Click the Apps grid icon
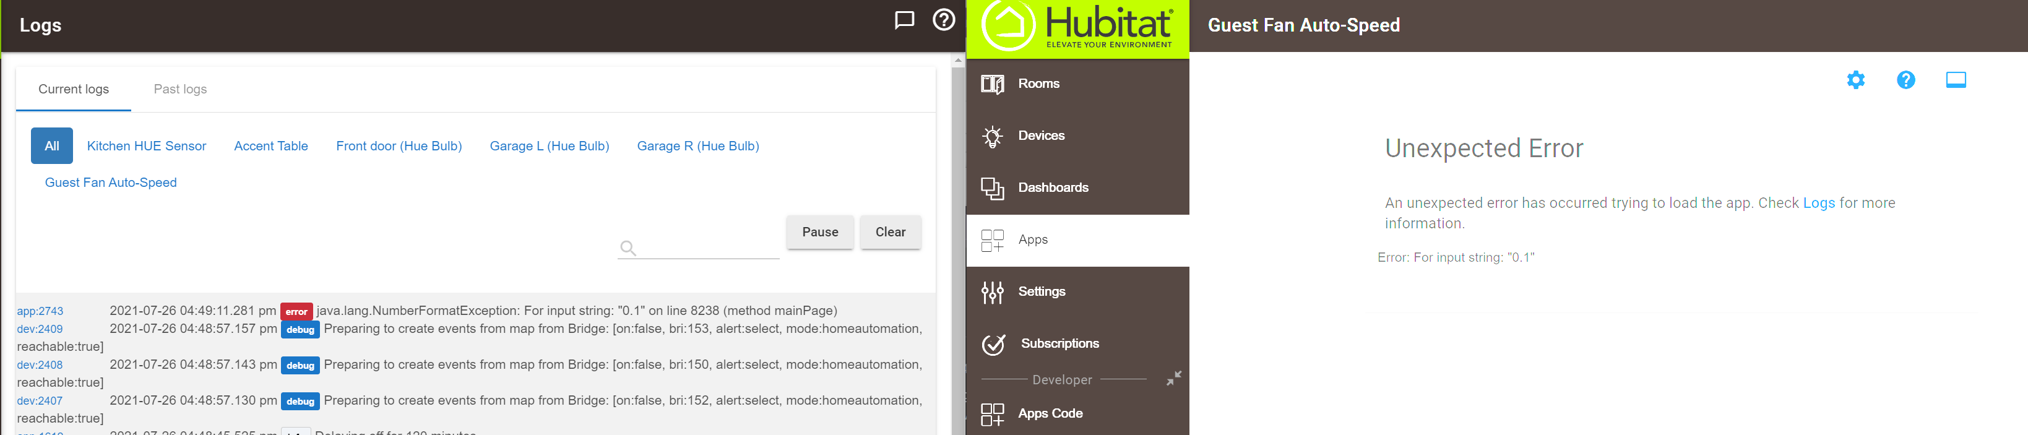The height and width of the screenshot is (435, 2028). pos(992,240)
